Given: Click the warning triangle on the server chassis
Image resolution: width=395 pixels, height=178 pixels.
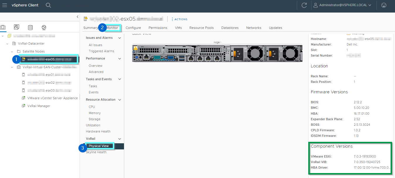Looking at the screenshot, I should 135,48.
